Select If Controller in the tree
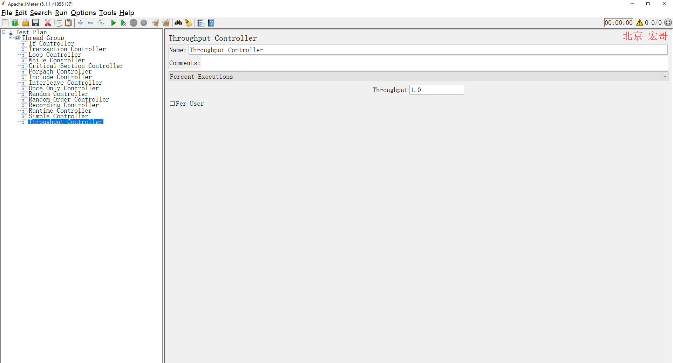The width and height of the screenshot is (673, 363). coord(51,43)
